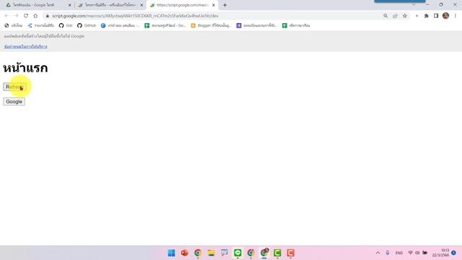Open the first Chrome icon in the taskbar
462x260 pixels.
tap(198, 253)
